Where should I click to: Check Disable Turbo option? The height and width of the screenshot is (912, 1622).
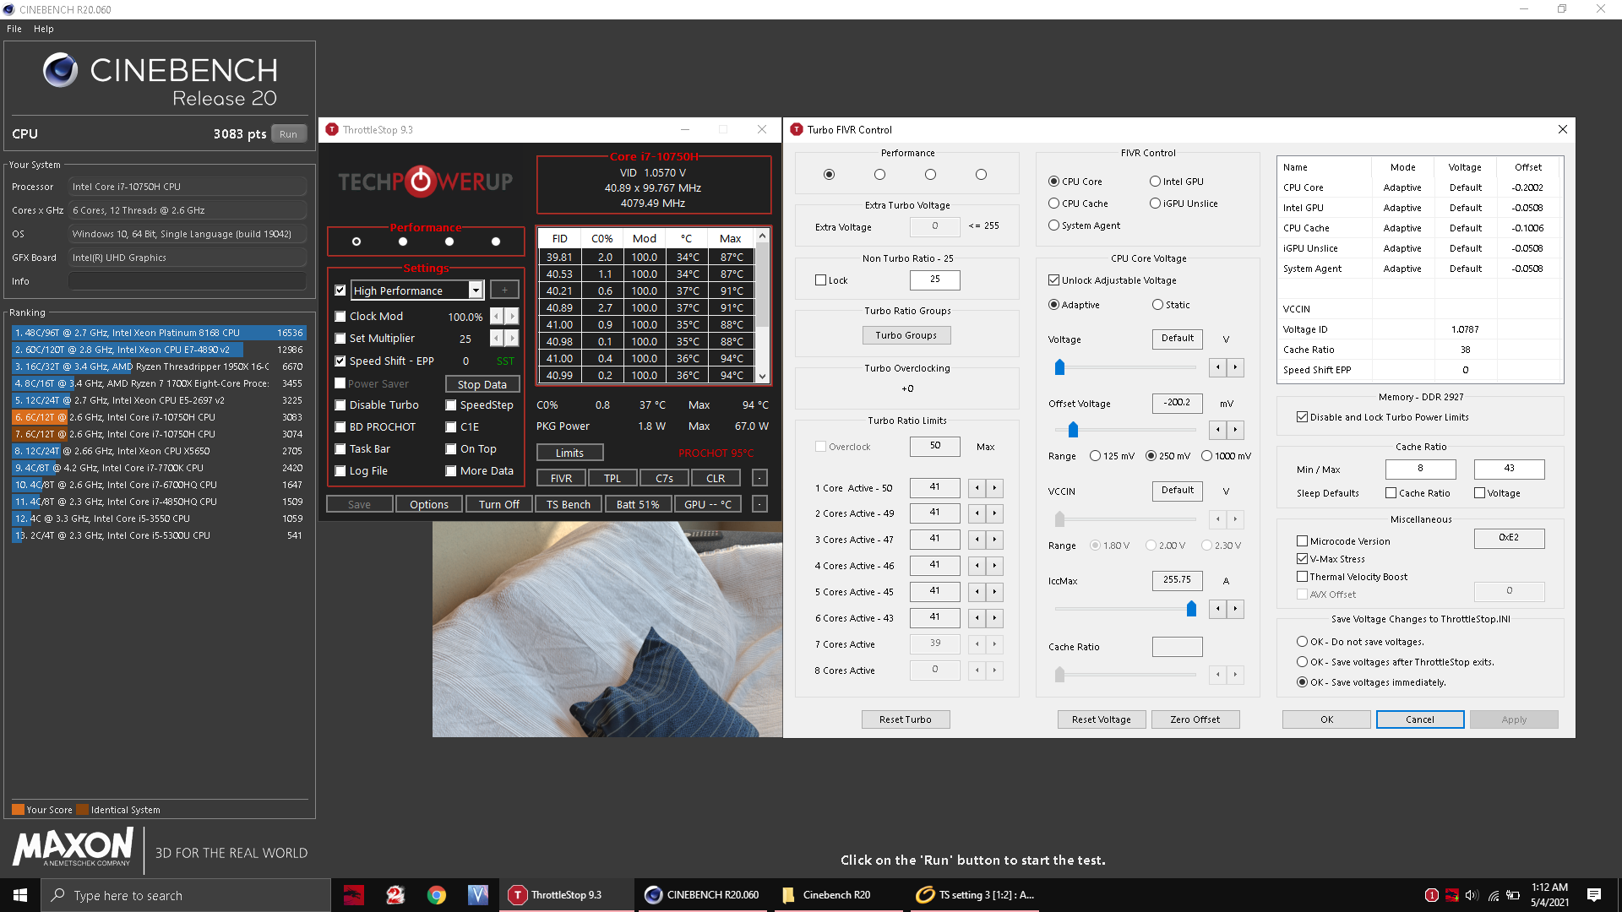point(340,405)
